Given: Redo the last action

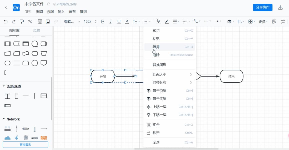Looking at the screenshot, I should [14, 21].
